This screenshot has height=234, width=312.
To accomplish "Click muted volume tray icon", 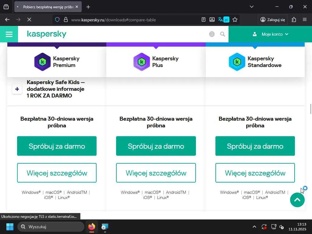I will [x=282, y=227].
